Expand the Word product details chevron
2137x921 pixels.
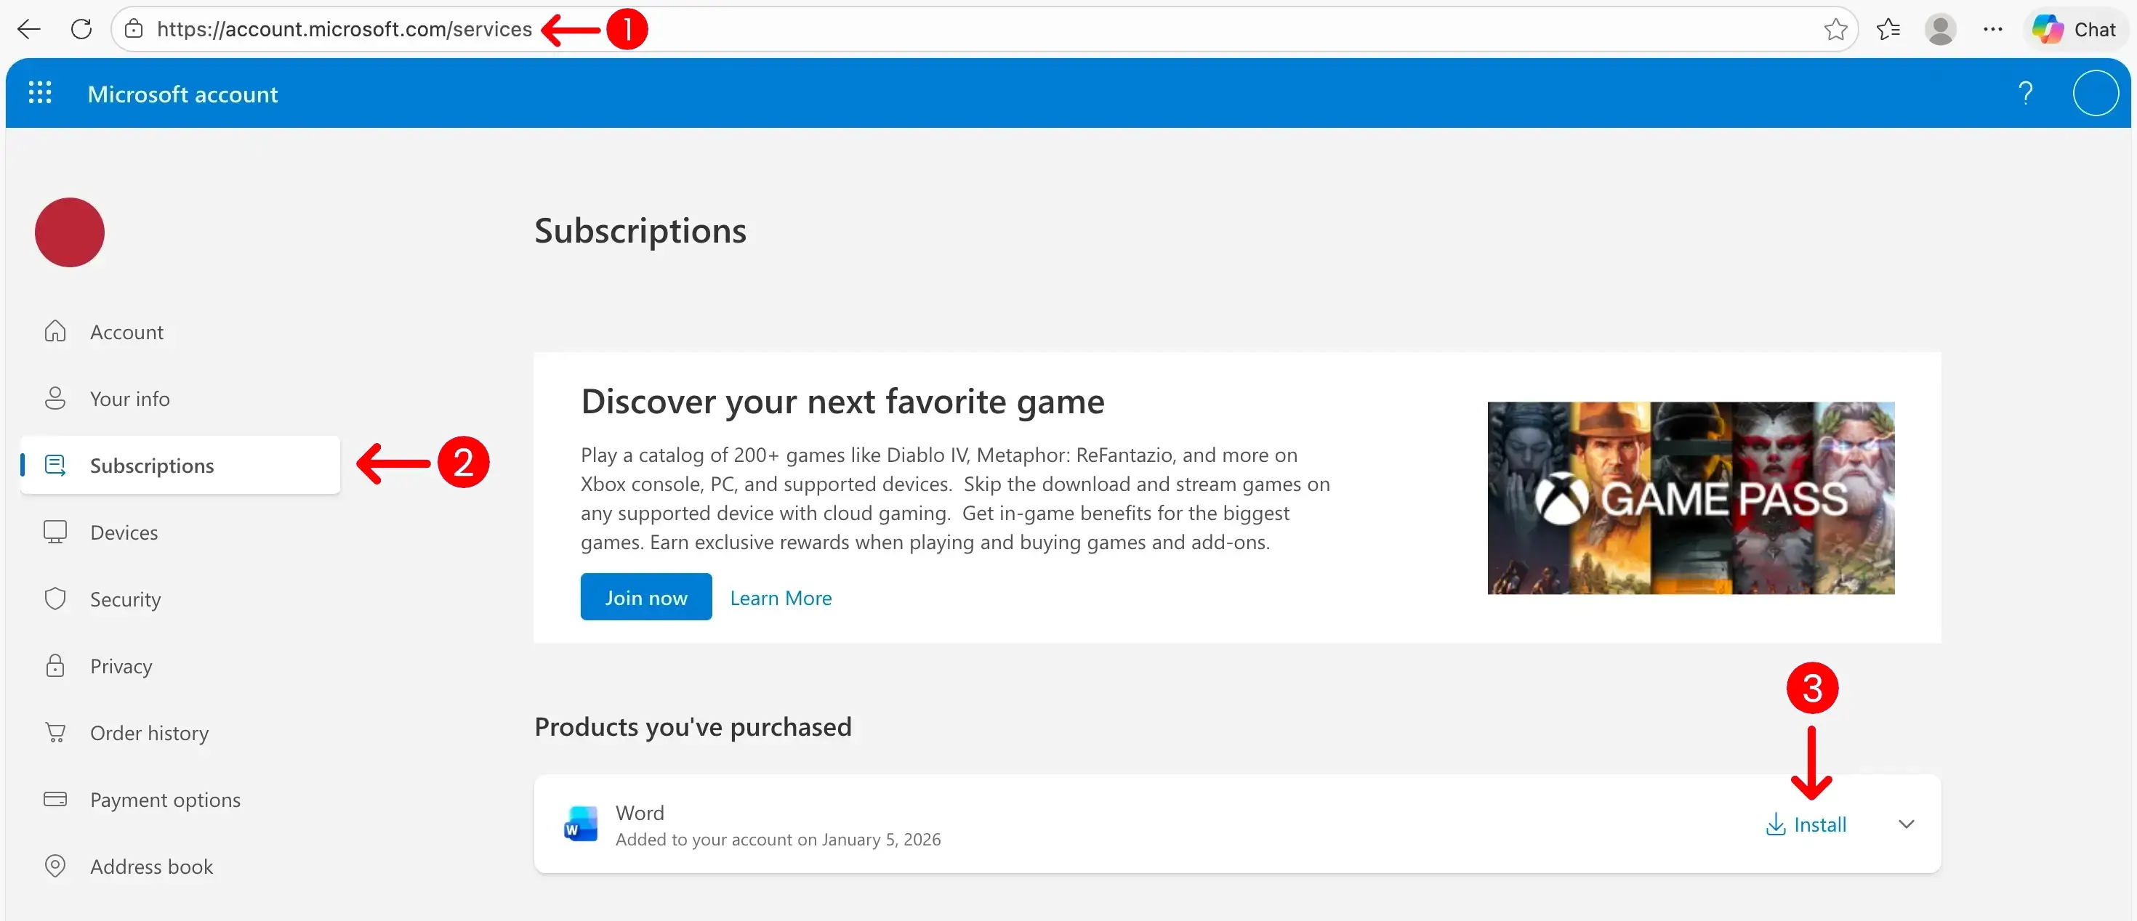click(x=1907, y=824)
